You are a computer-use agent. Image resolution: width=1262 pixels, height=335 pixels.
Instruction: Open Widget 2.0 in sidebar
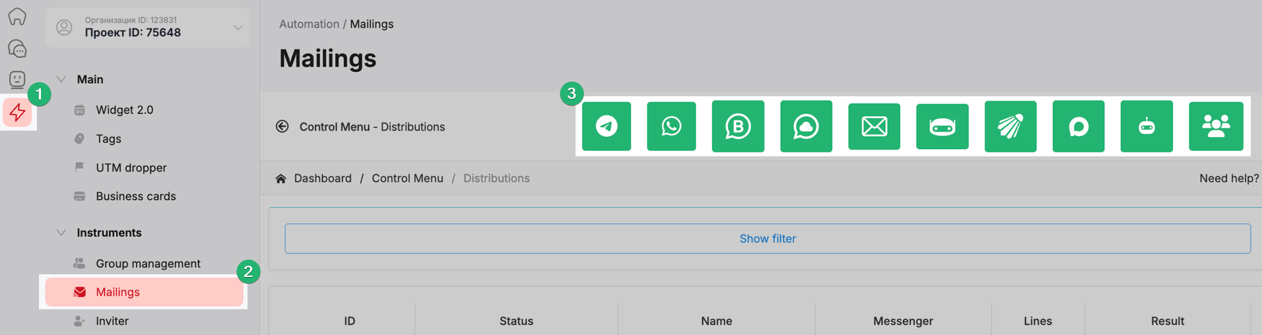(124, 110)
